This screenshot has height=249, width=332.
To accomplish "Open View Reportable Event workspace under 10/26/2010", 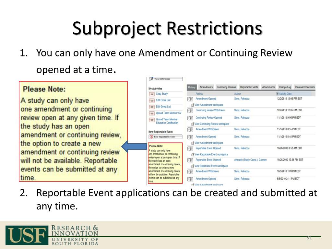I will [x=211, y=154].
